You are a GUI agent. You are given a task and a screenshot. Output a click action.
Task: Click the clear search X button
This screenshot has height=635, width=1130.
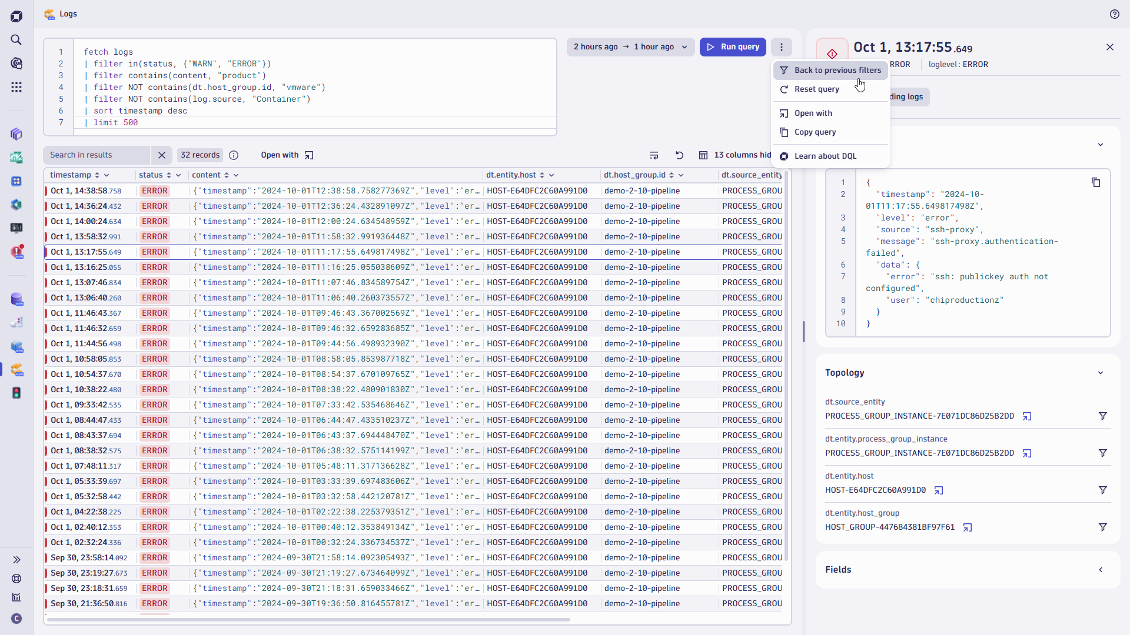(161, 154)
